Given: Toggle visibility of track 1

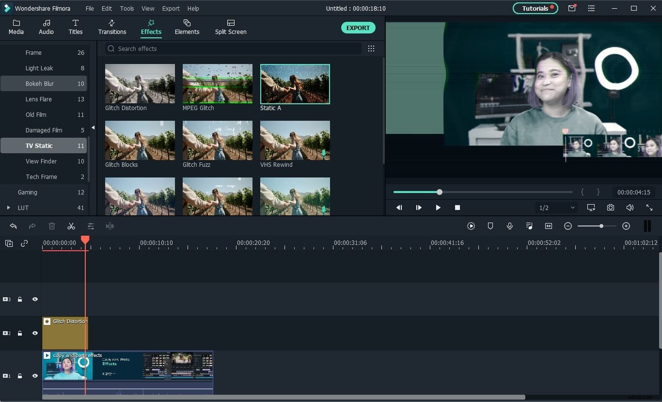Looking at the screenshot, I should [35, 376].
